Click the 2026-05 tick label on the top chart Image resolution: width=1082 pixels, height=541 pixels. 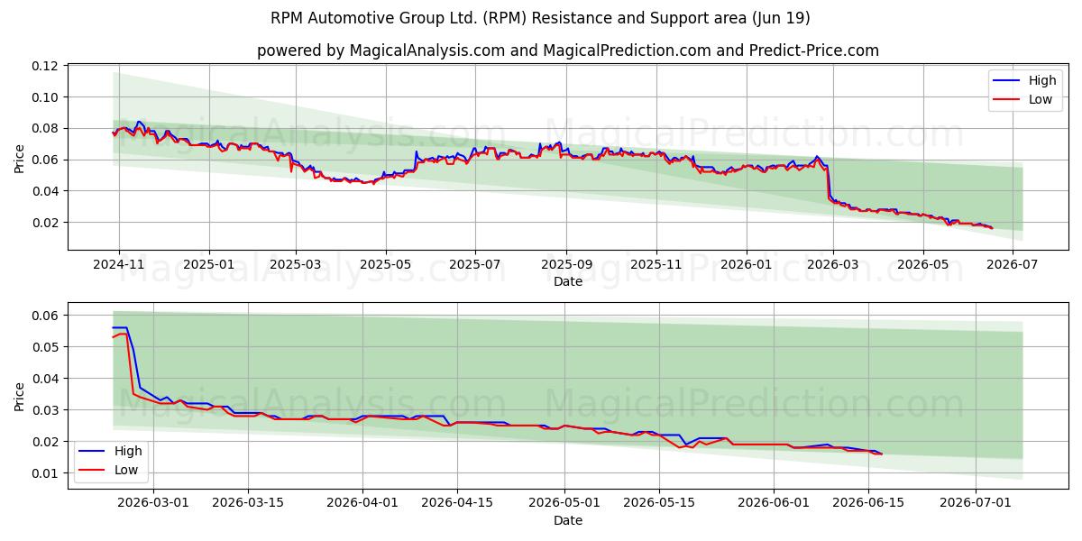[x=923, y=264]
